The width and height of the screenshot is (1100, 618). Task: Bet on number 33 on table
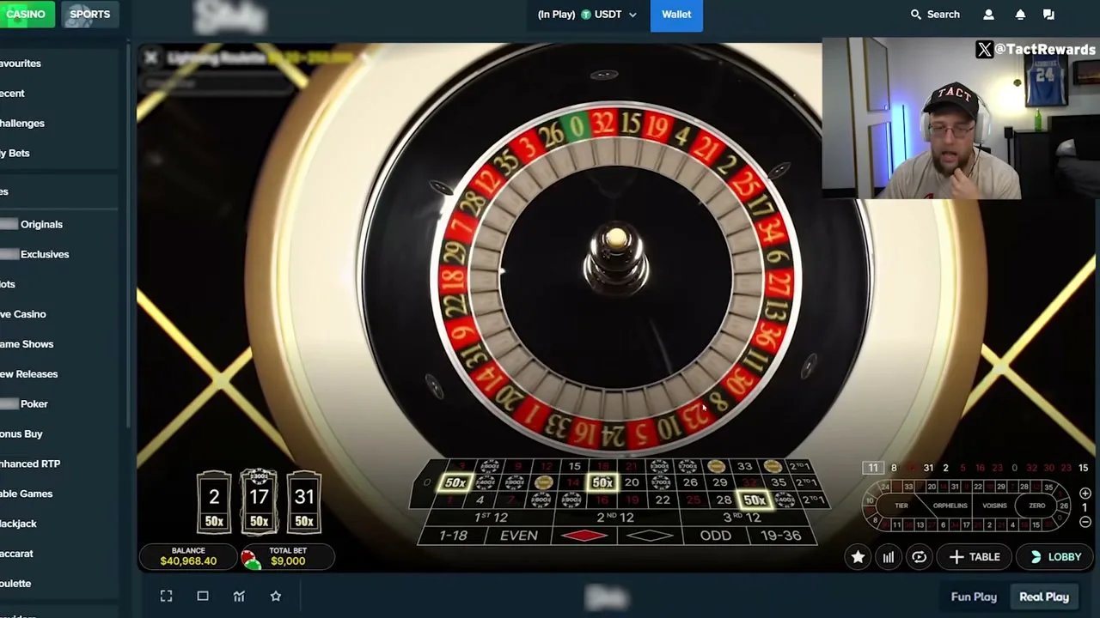744,467
